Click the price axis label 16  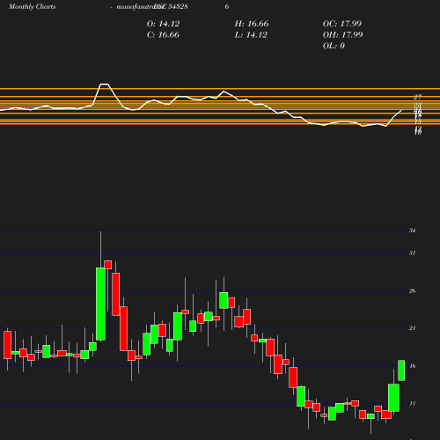pos(413,366)
